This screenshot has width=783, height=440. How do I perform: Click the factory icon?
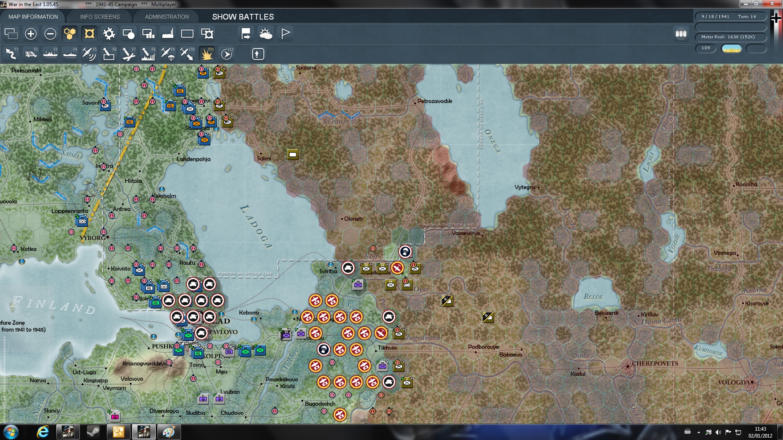[x=168, y=33]
